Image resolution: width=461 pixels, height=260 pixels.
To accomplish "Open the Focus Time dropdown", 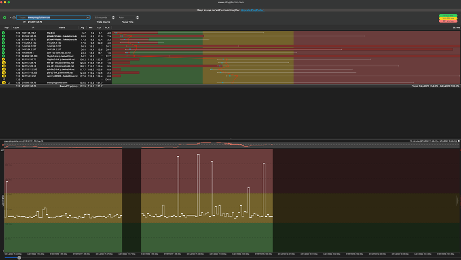I will (x=137, y=18).
